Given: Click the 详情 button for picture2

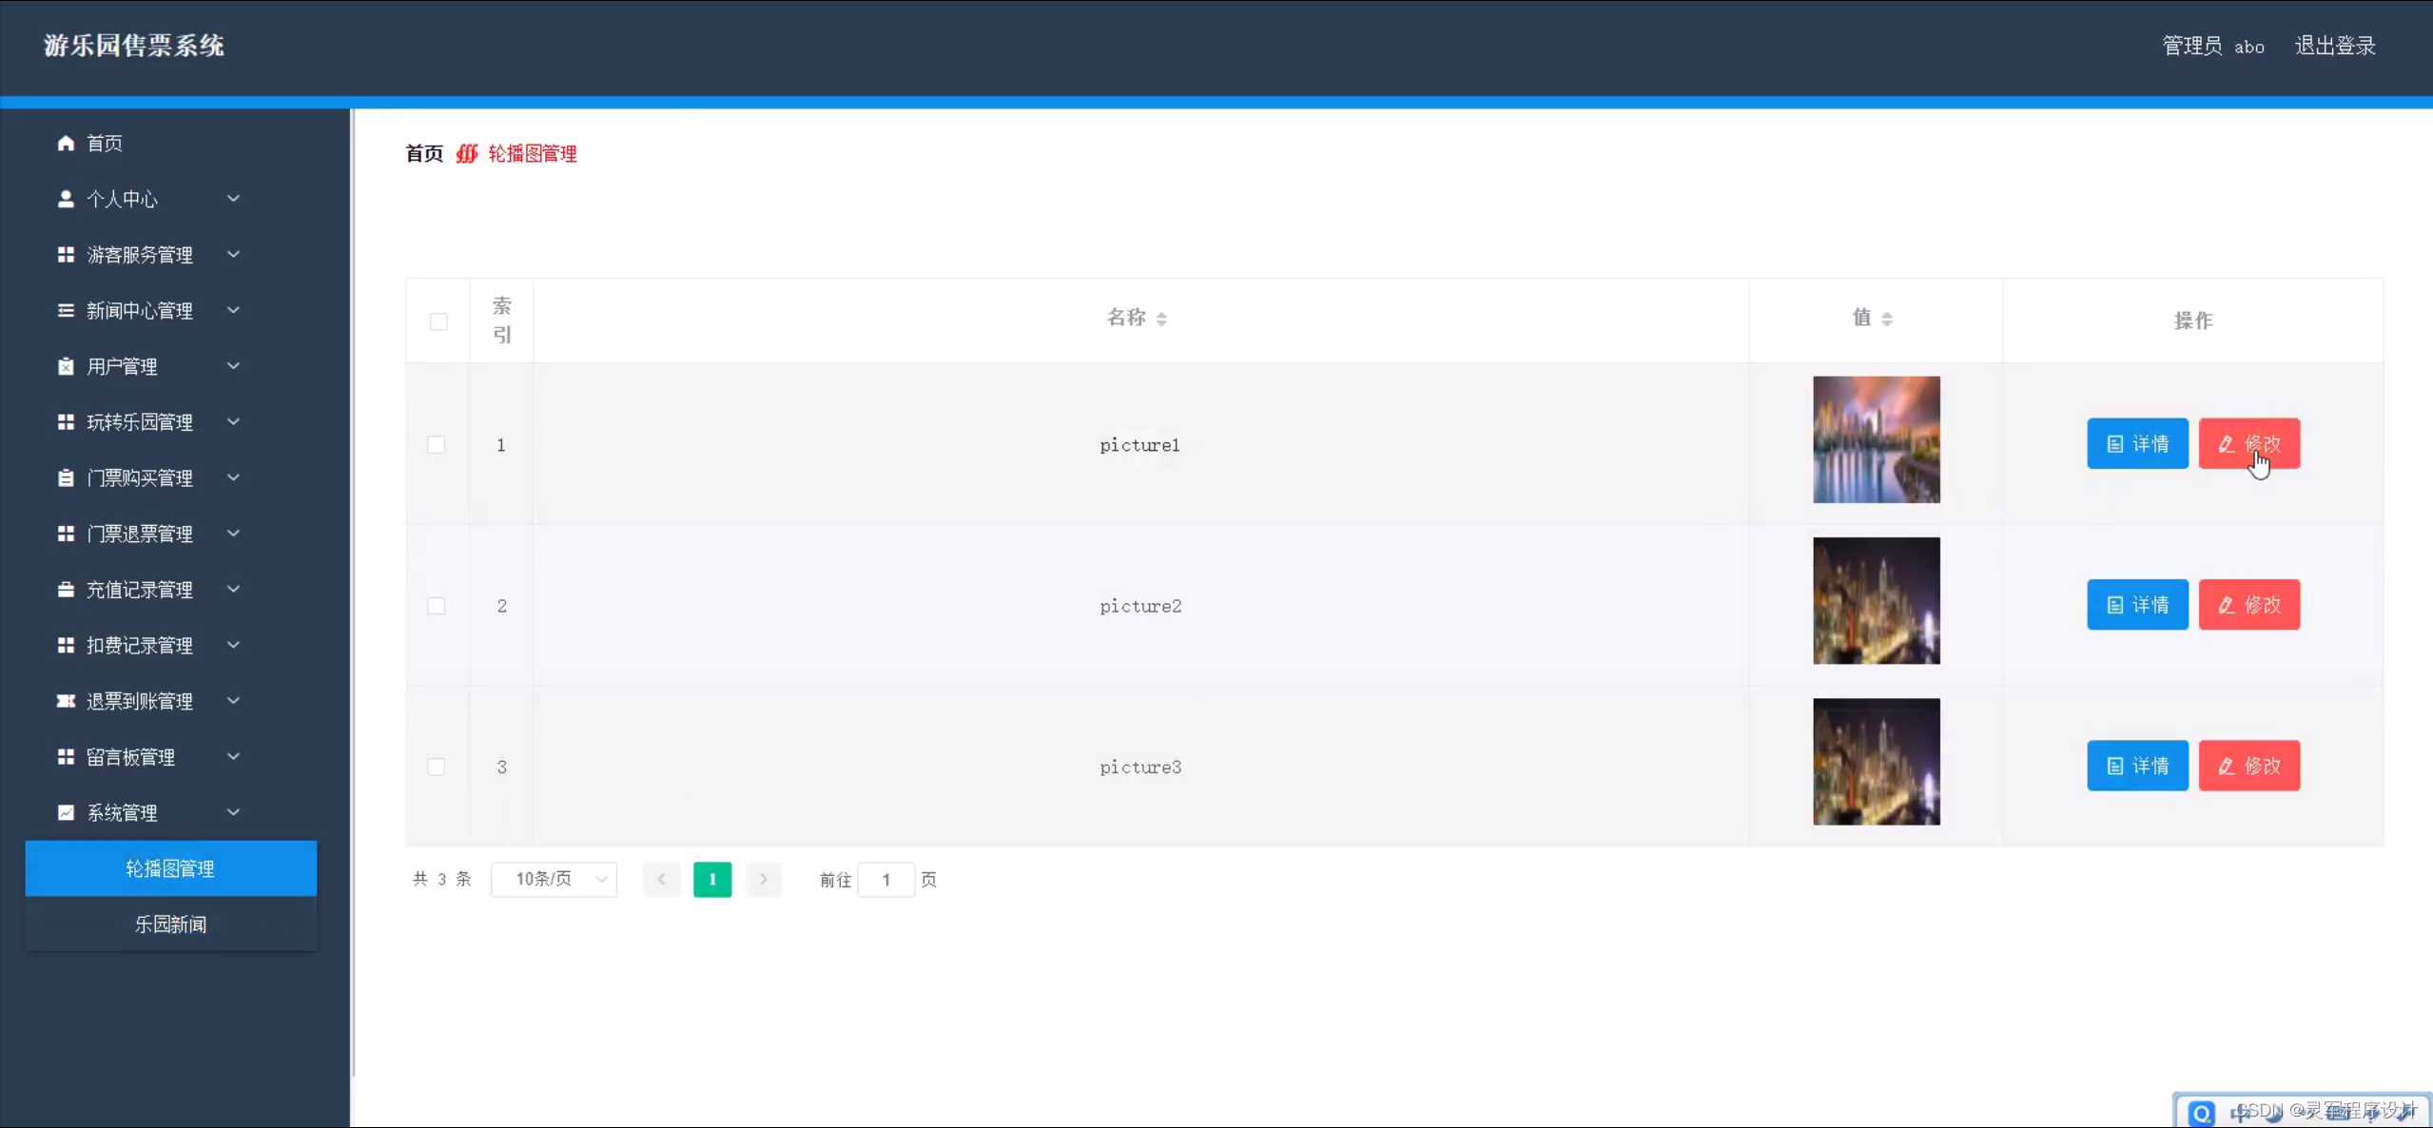Looking at the screenshot, I should click(x=2137, y=605).
